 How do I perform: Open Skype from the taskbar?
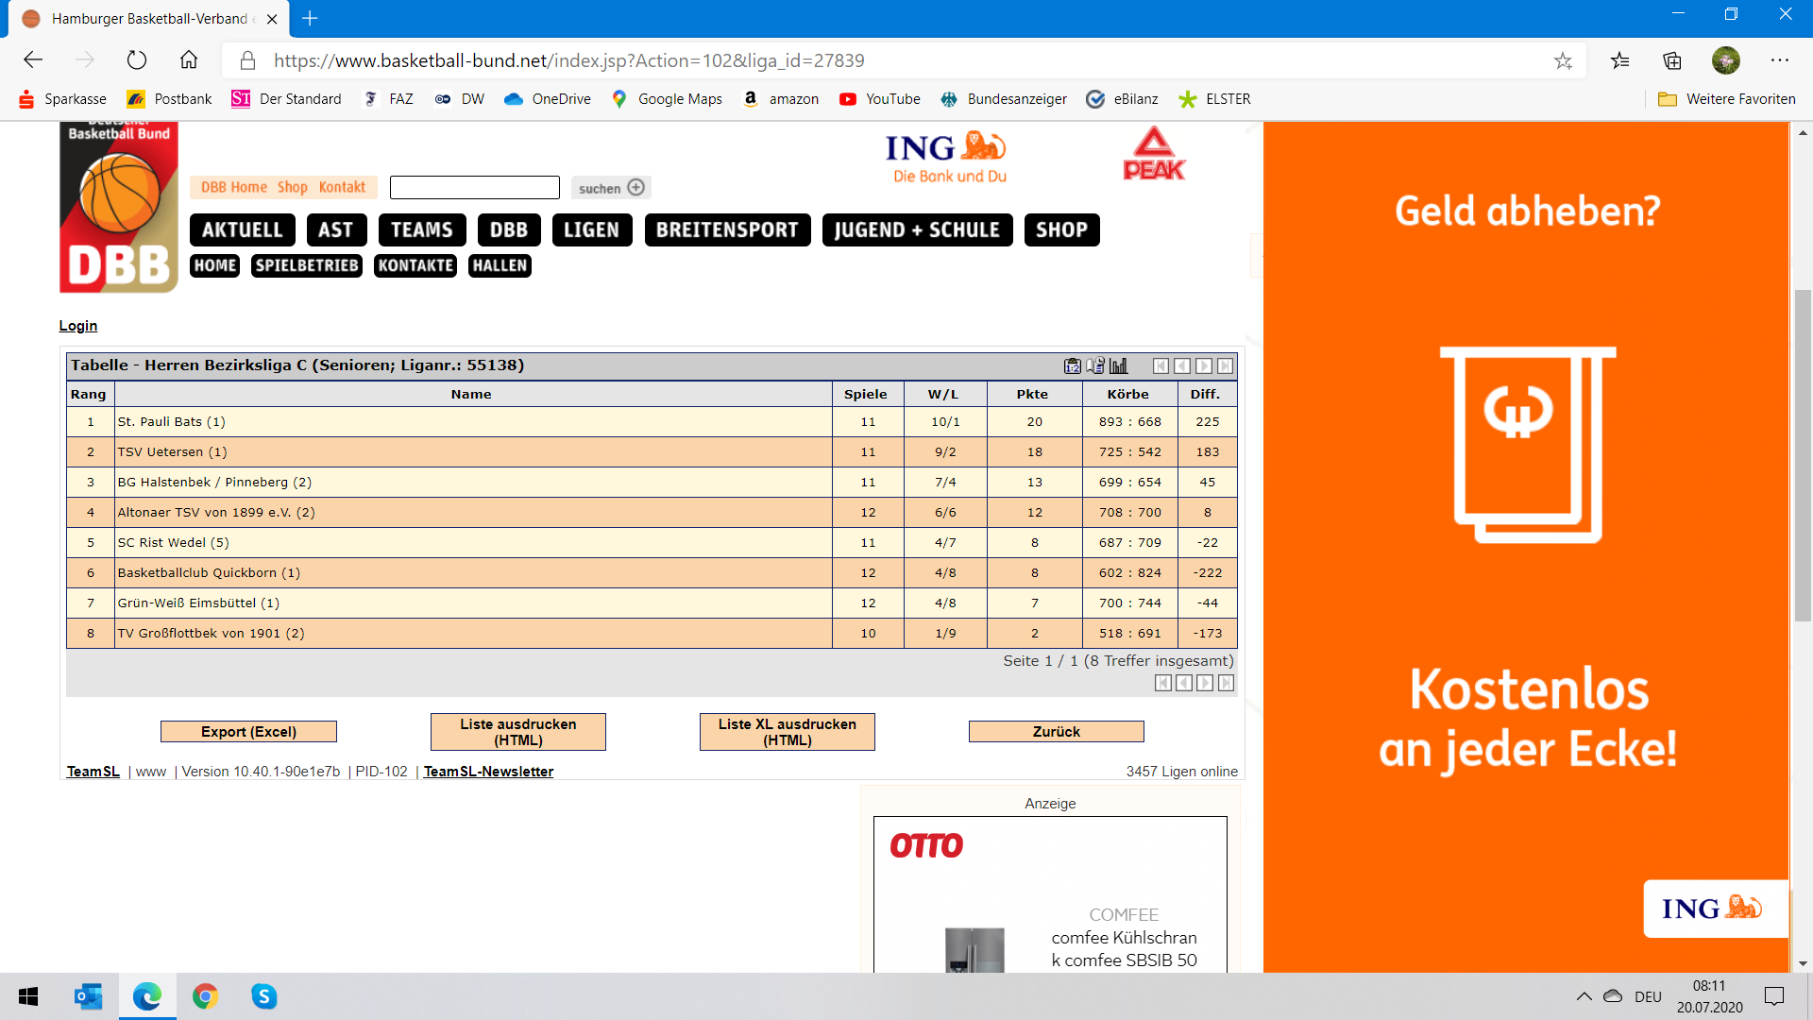pyautogui.click(x=263, y=996)
